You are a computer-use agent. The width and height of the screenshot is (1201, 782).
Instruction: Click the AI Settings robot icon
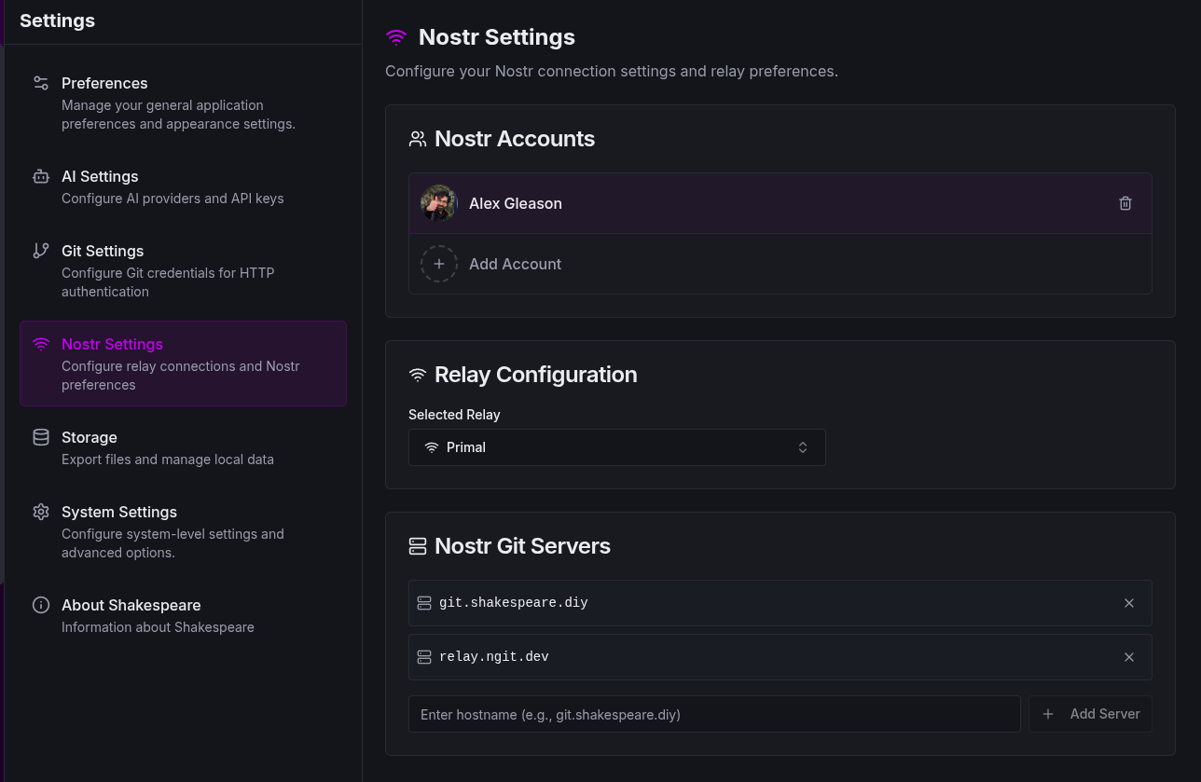click(41, 176)
